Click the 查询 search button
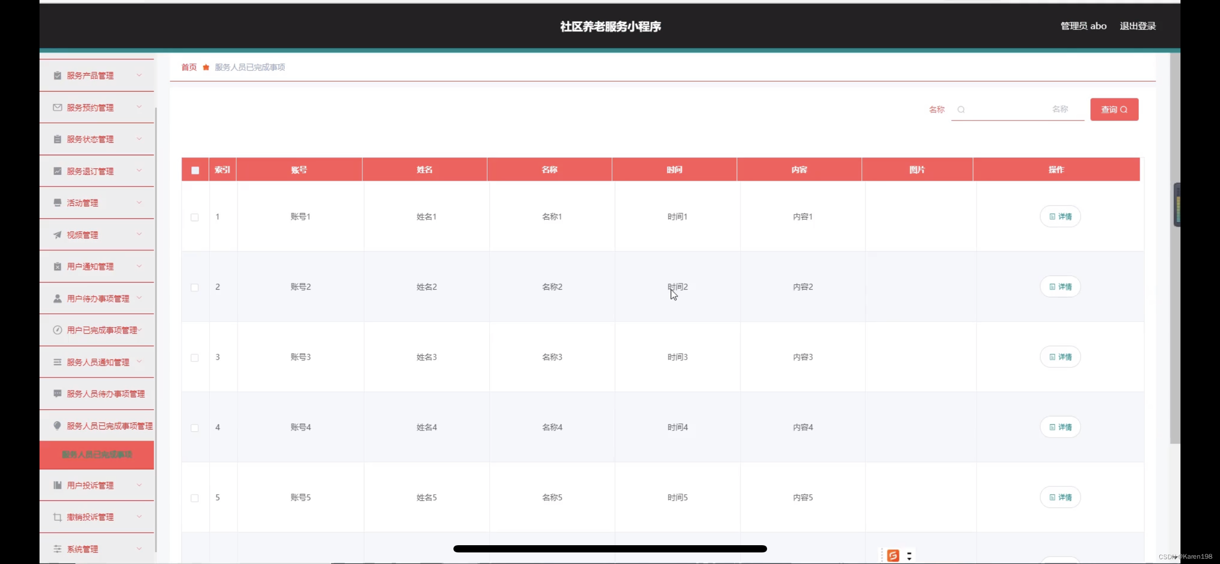The height and width of the screenshot is (564, 1220). click(x=1114, y=109)
